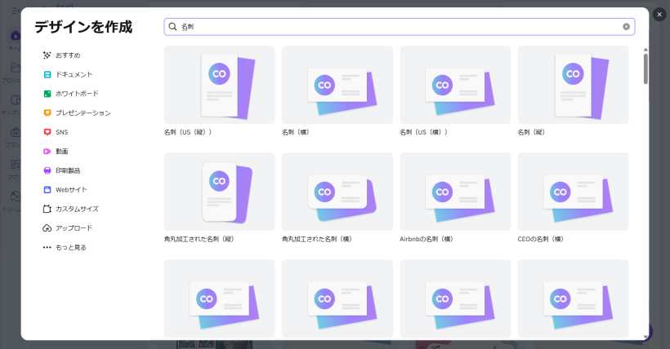Click the おすすめ sparkle icon
The width and height of the screenshot is (670, 349).
[47, 55]
